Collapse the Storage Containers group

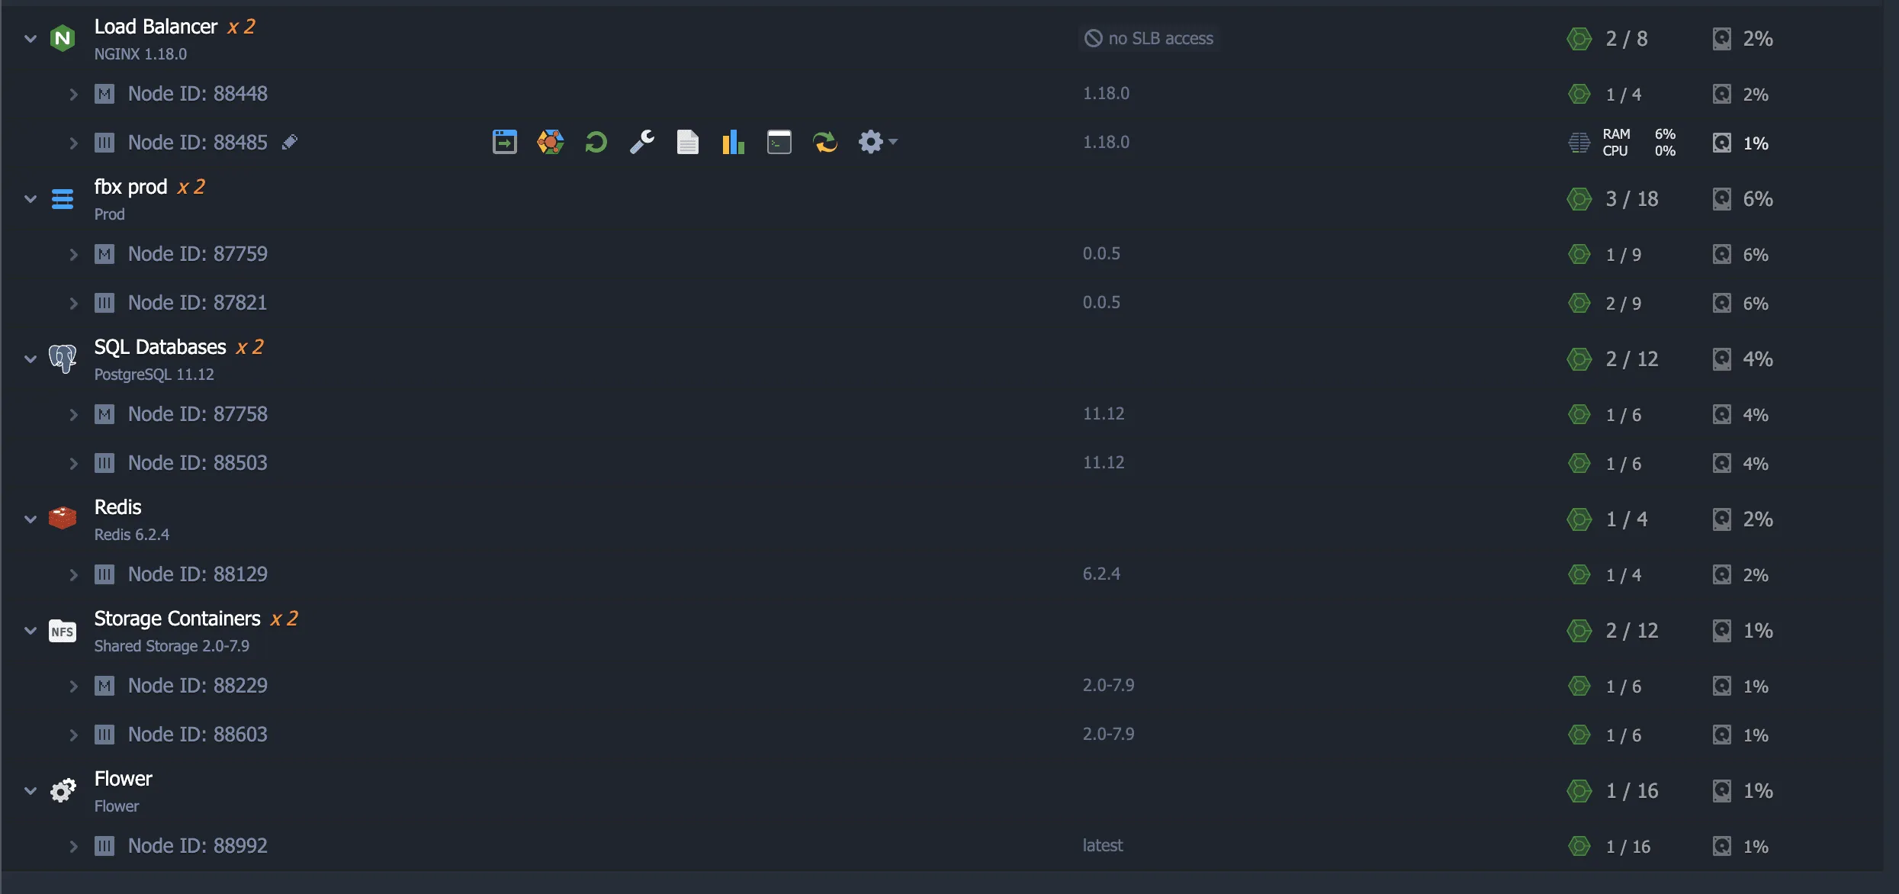point(31,629)
